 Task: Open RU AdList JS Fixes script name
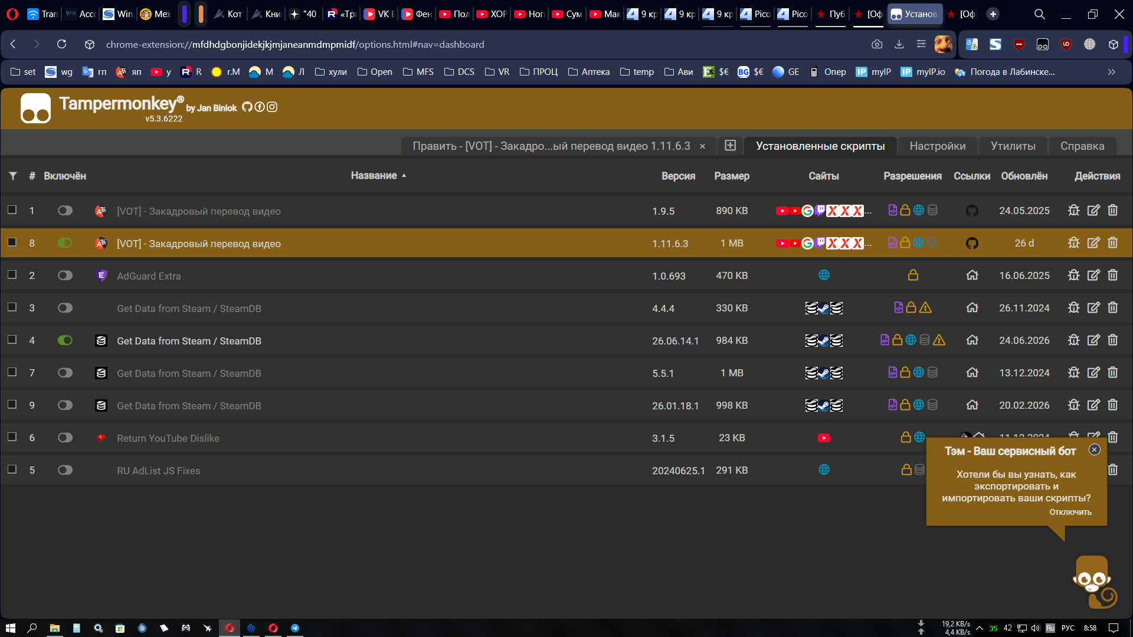pos(159,471)
